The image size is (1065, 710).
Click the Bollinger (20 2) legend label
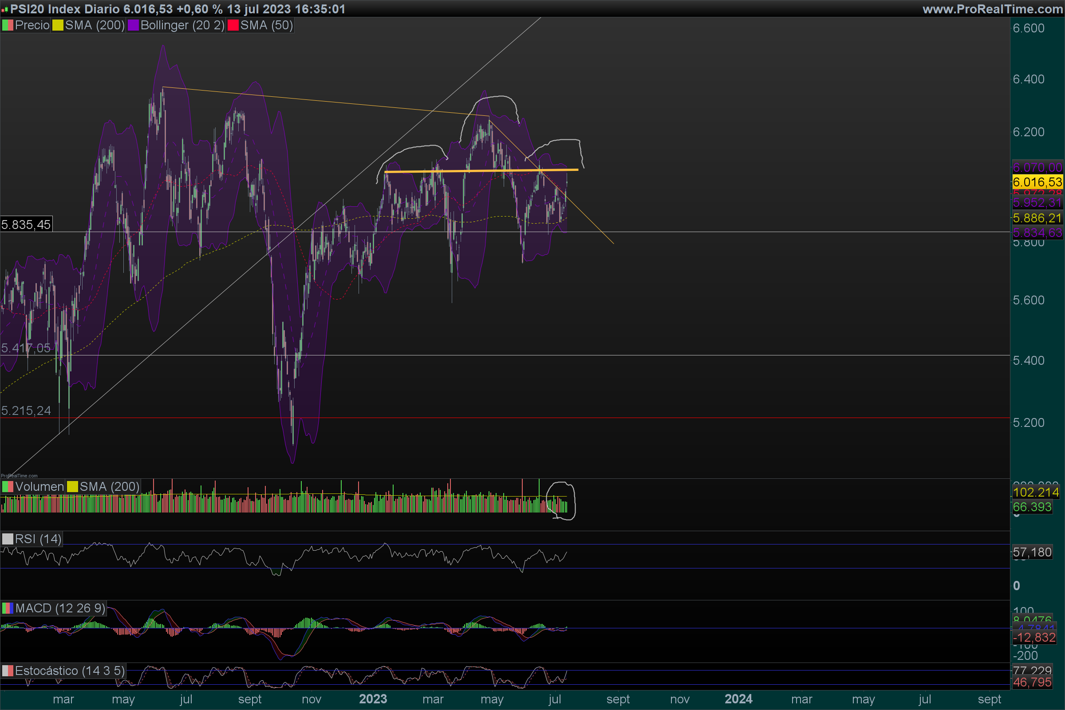[x=182, y=25]
